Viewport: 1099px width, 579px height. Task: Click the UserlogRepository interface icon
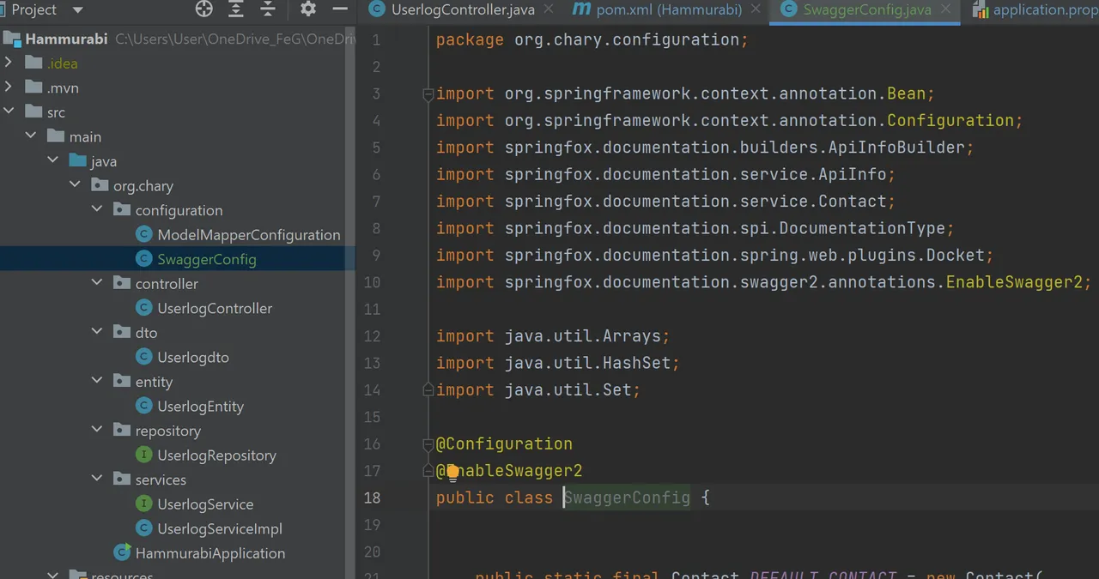click(x=144, y=455)
